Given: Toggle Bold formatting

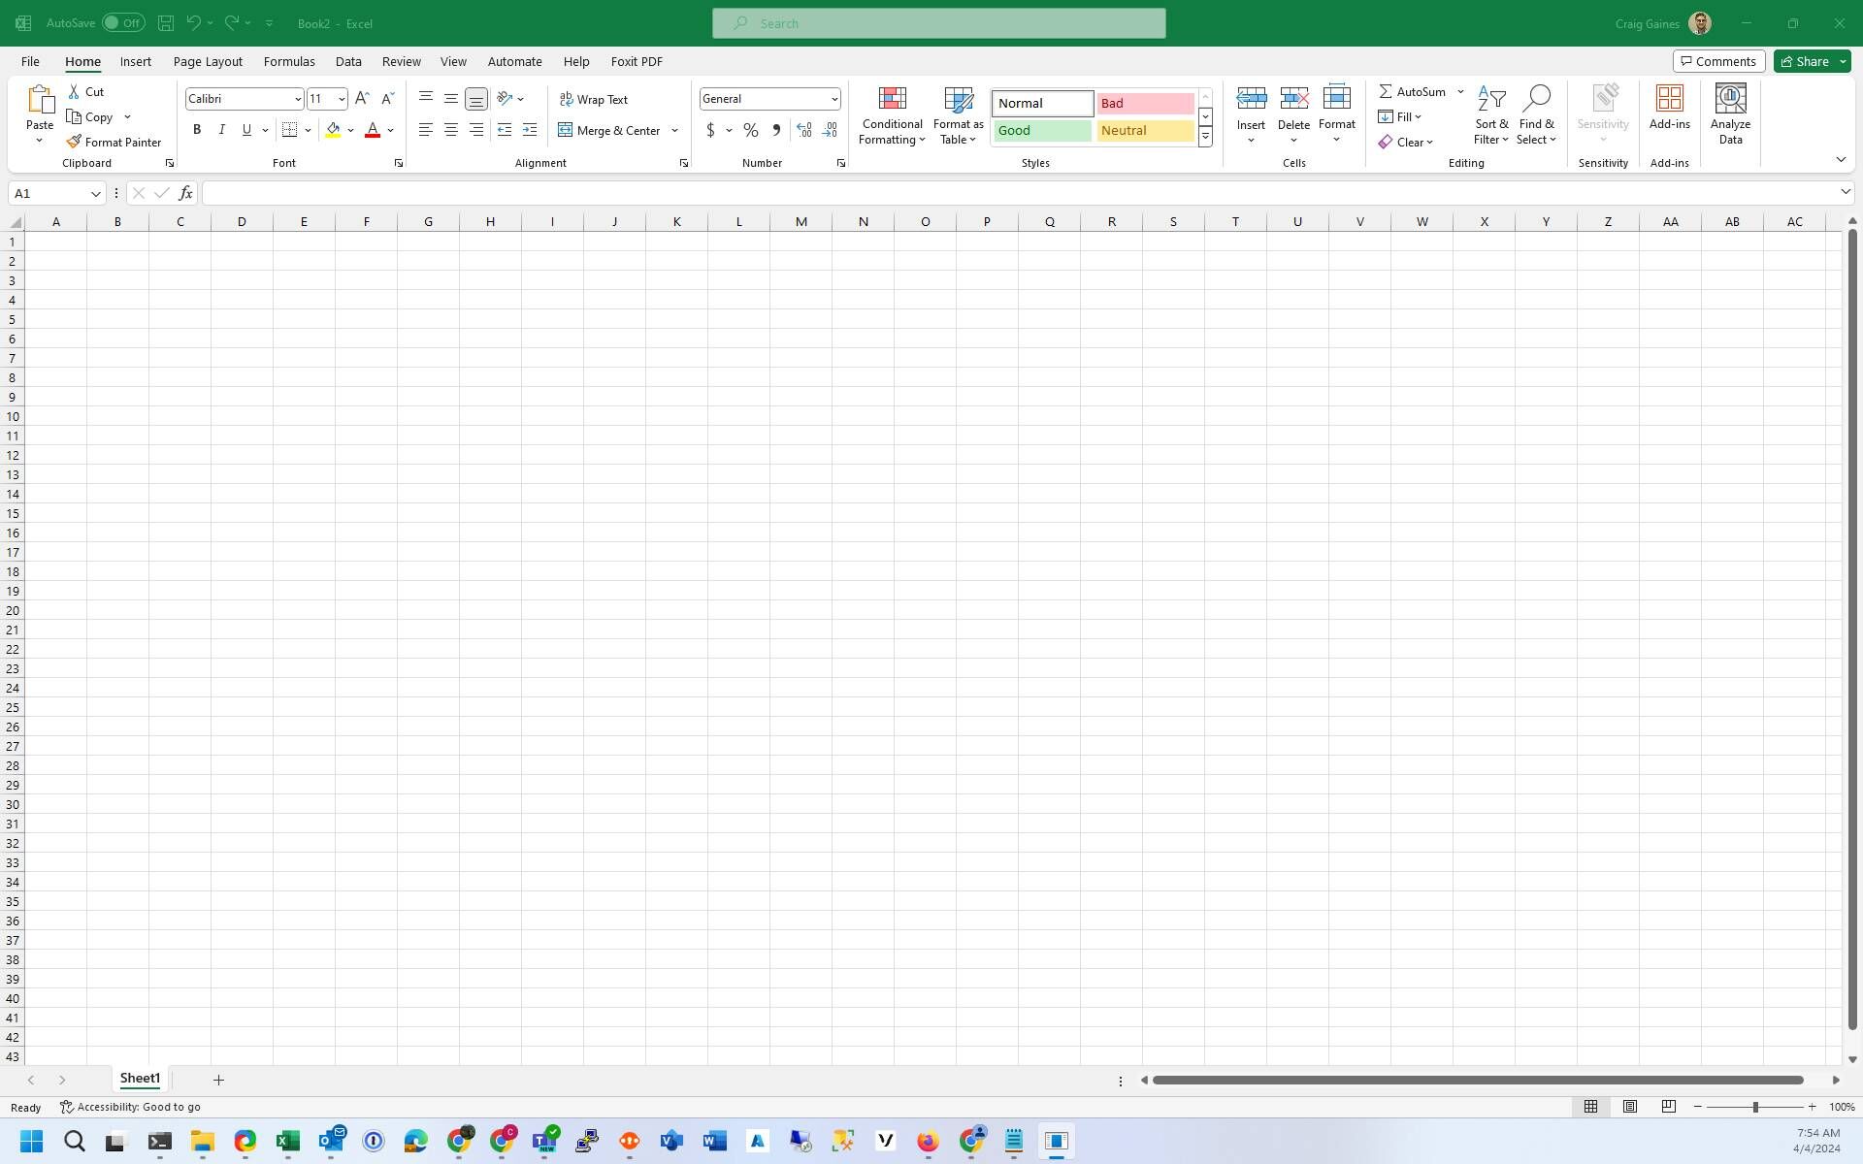Looking at the screenshot, I should (x=197, y=130).
